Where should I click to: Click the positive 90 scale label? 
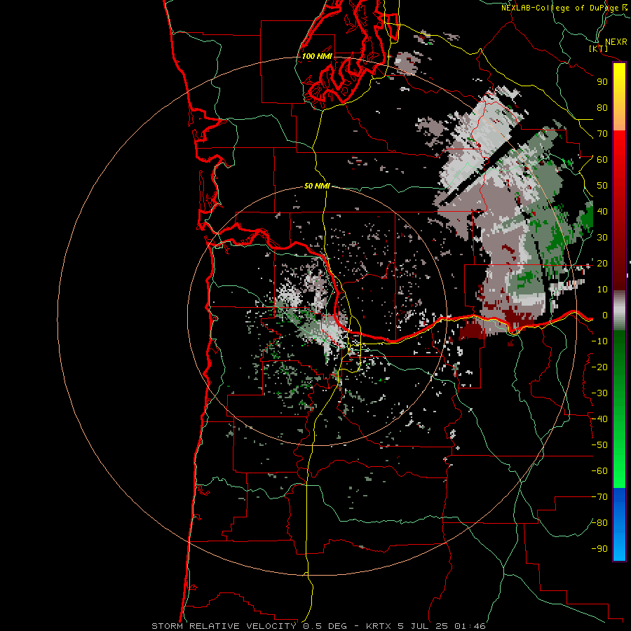pyautogui.click(x=602, y=82)
